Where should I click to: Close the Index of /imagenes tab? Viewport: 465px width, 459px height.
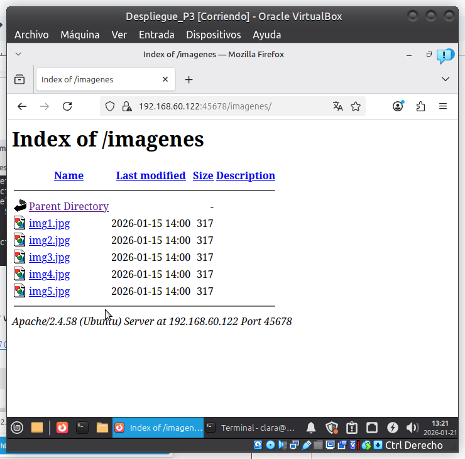tap(165, 79)
